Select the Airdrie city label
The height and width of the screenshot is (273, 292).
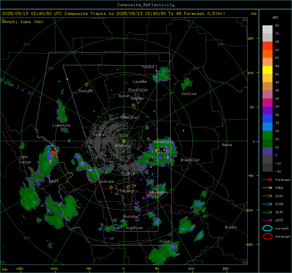[x=128, y=173]
